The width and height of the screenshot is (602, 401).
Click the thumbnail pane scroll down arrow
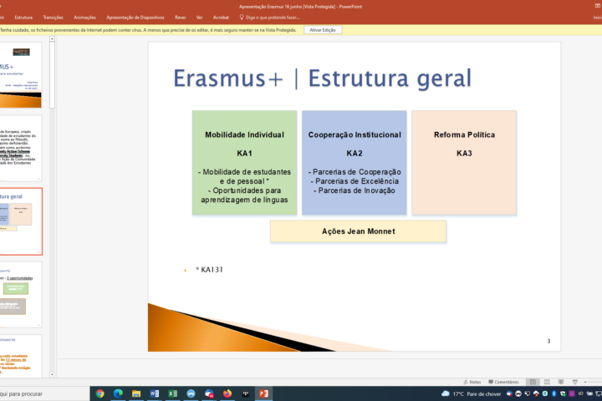click(52, 374)
